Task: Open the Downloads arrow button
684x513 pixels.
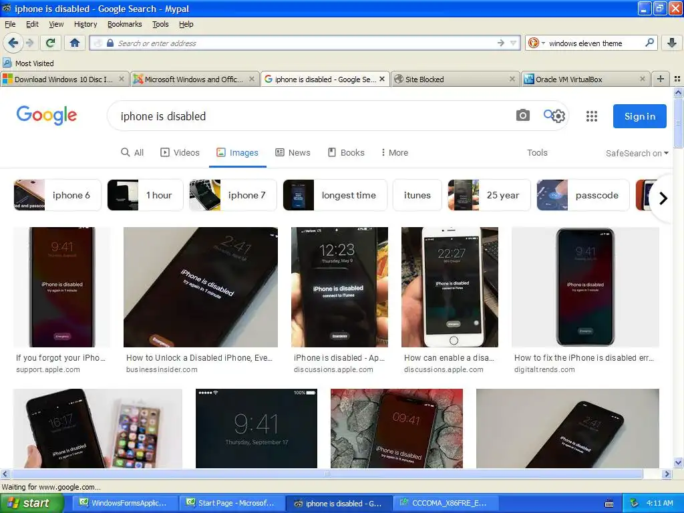Action: point(672,43)
